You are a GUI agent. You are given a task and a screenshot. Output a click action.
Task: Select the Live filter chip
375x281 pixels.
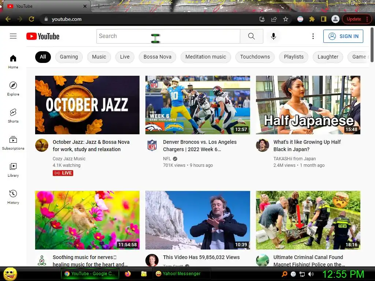[x=125, y=57]
